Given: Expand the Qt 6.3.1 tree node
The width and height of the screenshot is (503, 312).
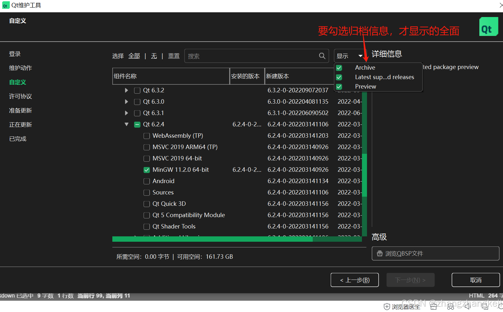Looking at the screenshot, I should tap(127, 113).
